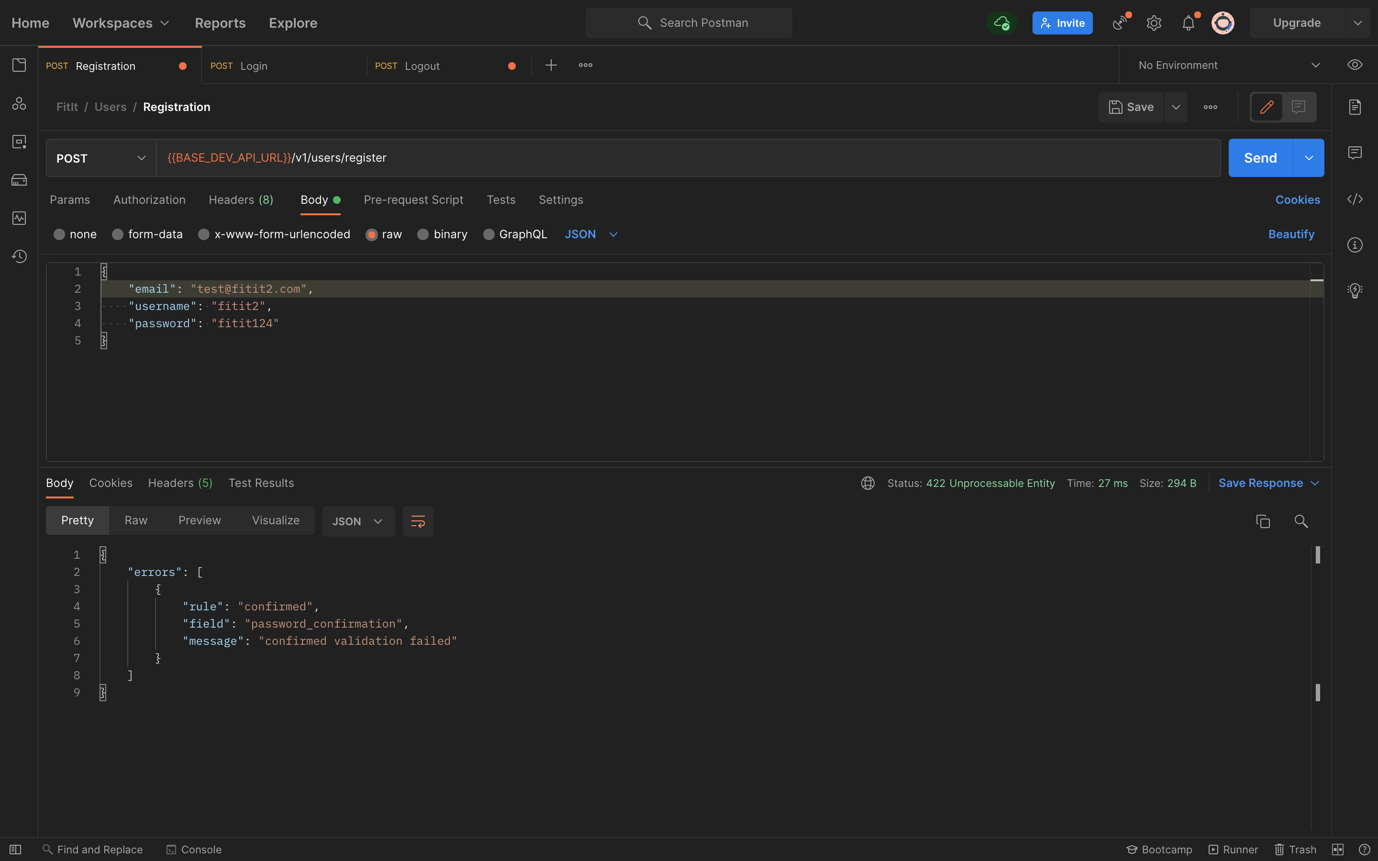Switch to the Raw response view
Image resolution: width=1378 pixels, height=861 pixels.
point(135,520)
